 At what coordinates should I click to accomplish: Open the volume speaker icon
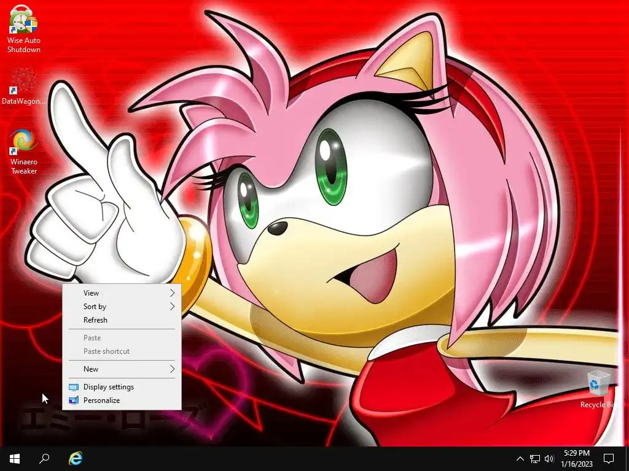(x=549, y=459)
